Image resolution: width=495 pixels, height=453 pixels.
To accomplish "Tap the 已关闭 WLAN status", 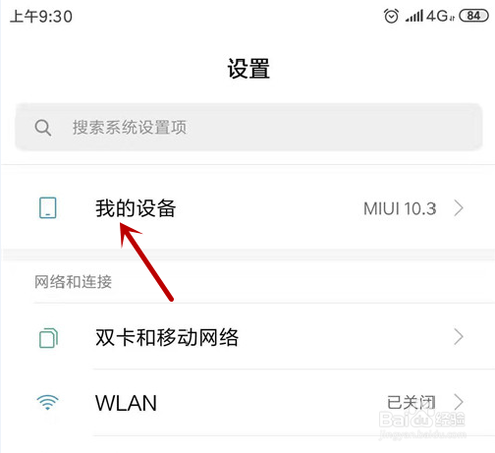I will coord(412,402).
